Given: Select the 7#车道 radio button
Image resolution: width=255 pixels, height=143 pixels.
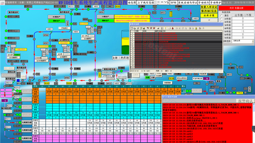Looking at the screenshot, I should click(222, 37).
